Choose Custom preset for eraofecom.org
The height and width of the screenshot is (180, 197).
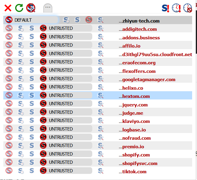101,62
